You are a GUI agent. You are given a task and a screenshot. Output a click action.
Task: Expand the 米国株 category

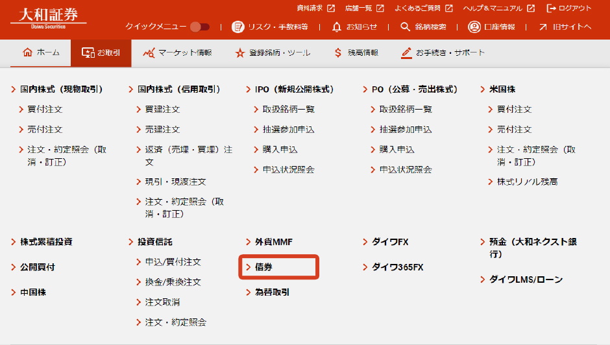tap(502, 89)
